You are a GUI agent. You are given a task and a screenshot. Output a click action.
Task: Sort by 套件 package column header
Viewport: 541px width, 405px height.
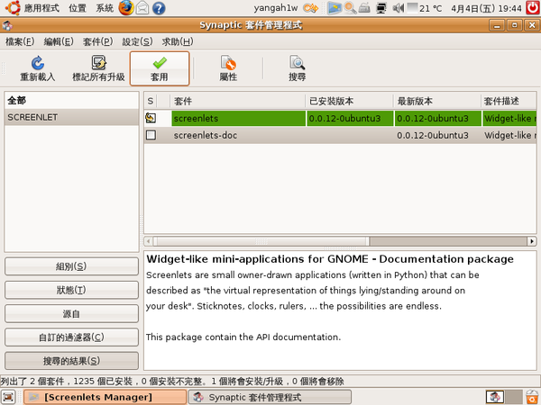pos(237,101)
